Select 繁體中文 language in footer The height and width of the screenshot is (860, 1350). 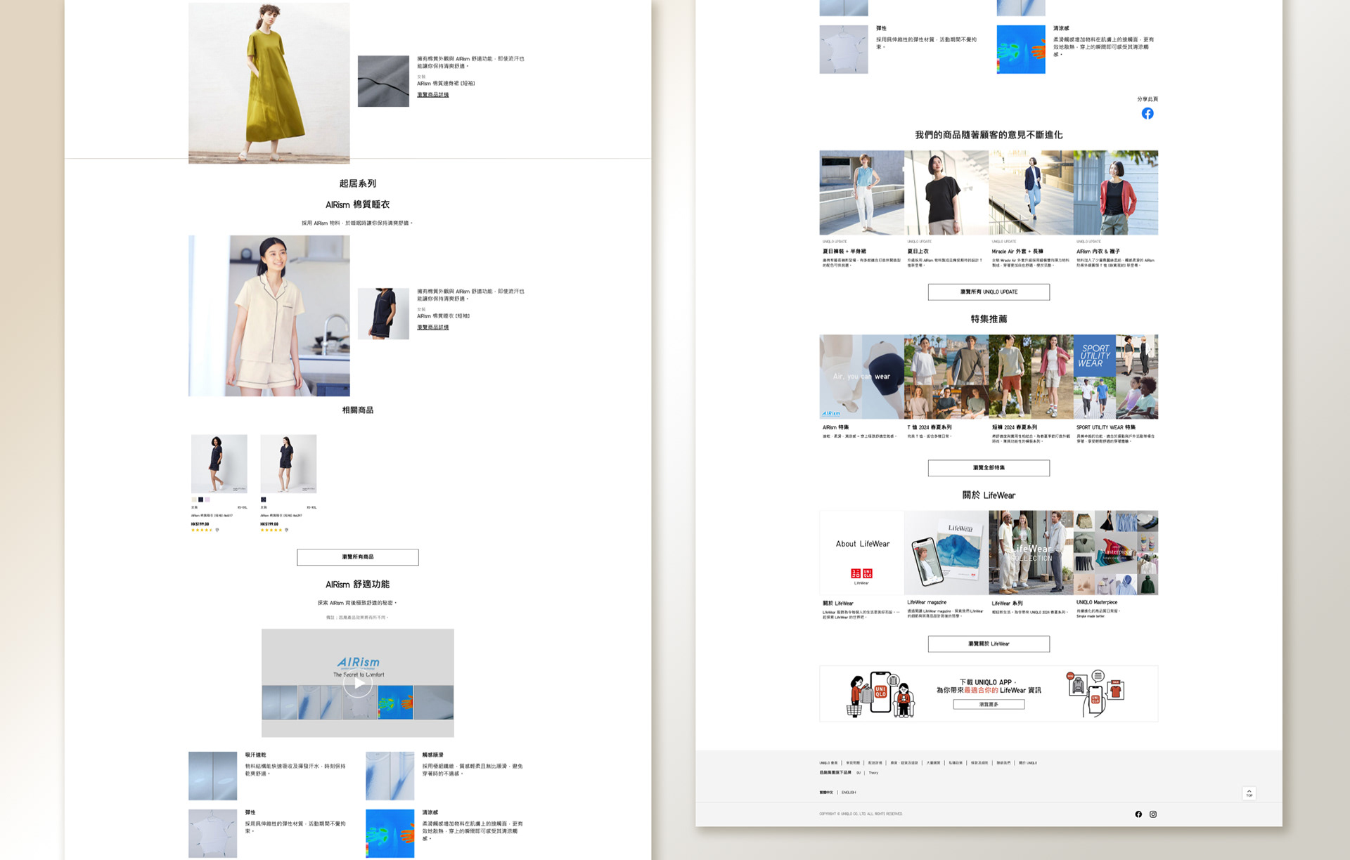click(826, 793)
